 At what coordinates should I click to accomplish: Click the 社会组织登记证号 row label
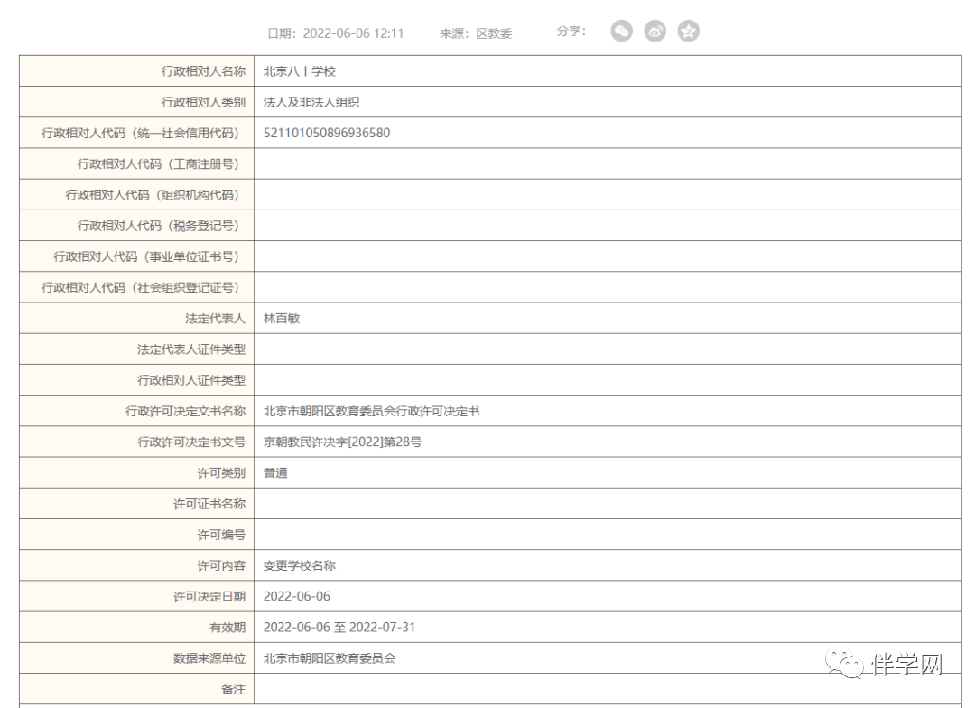point(141,287)
